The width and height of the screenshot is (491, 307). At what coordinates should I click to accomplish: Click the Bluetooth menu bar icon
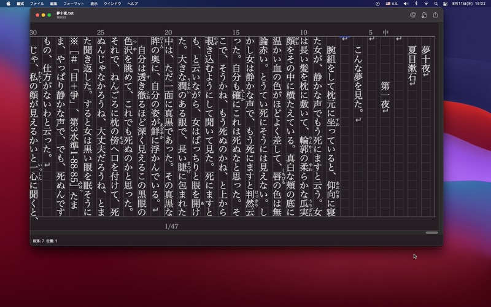coord(416,4)
